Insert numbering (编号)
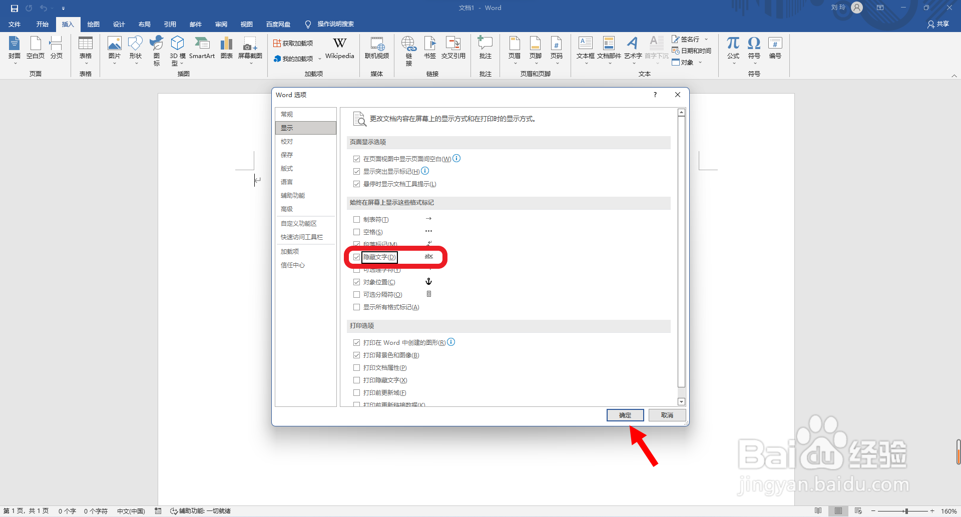The width and height of the screenshot is (961, 517). (x=775, y=48)
